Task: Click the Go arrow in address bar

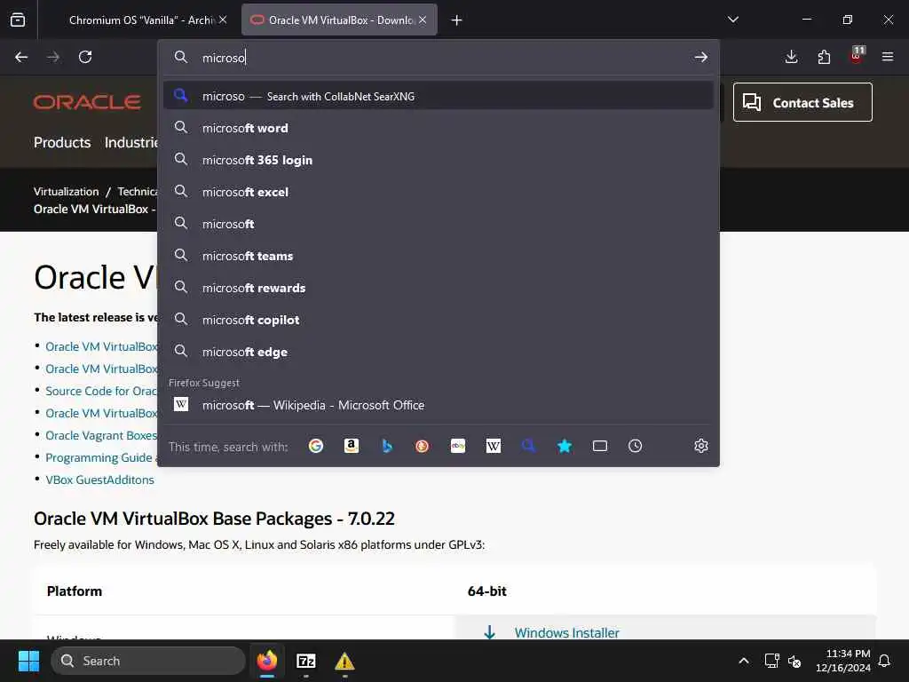Action: tap(701, 57)
